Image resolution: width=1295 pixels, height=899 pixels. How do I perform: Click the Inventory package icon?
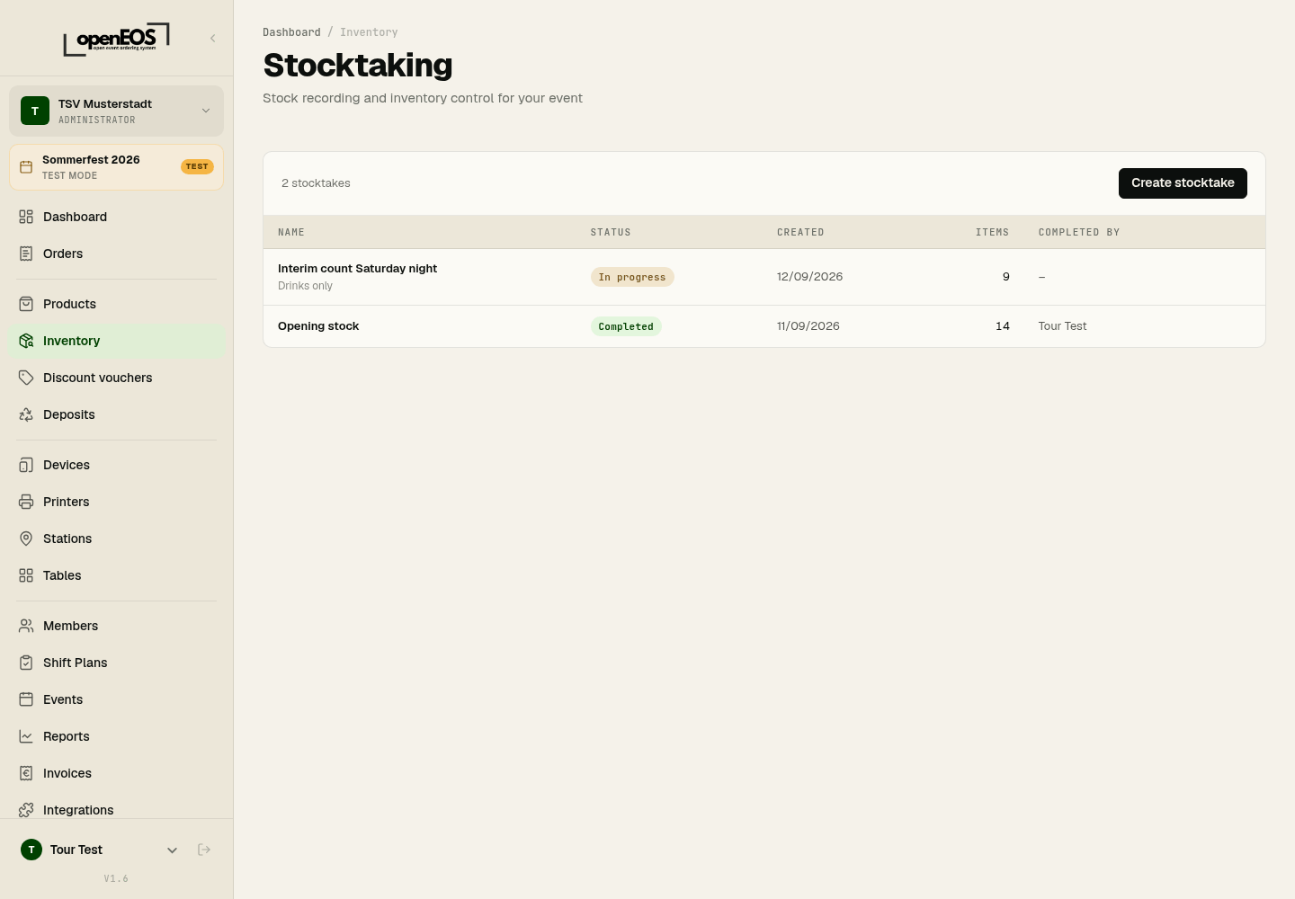pos(26,341)
